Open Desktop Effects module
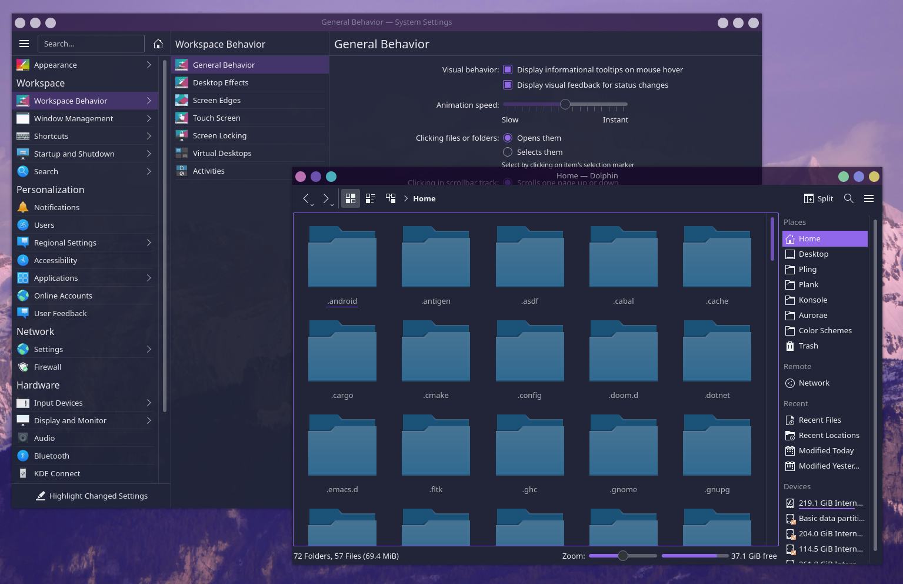Image resolution: width=903 pixels, height=584 pixels. [x=250, y=82]
